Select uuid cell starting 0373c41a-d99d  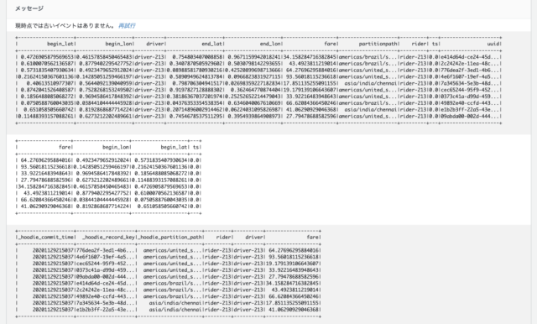click(470, 97)
